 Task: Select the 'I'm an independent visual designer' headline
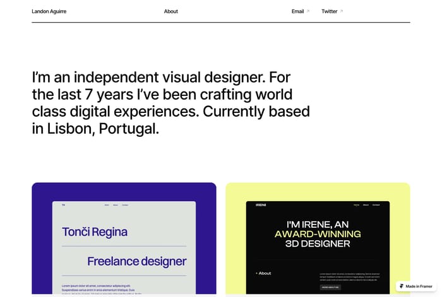(171, 103)
